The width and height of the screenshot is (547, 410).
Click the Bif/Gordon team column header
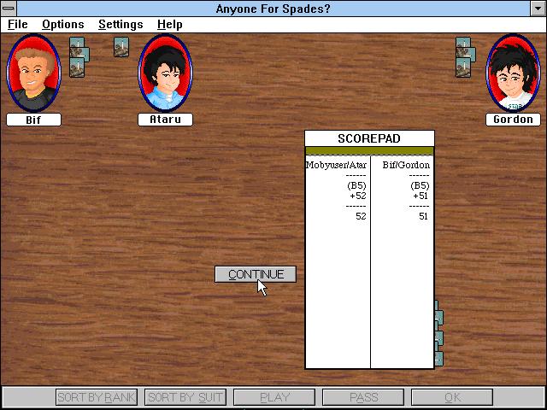point(406,165)
